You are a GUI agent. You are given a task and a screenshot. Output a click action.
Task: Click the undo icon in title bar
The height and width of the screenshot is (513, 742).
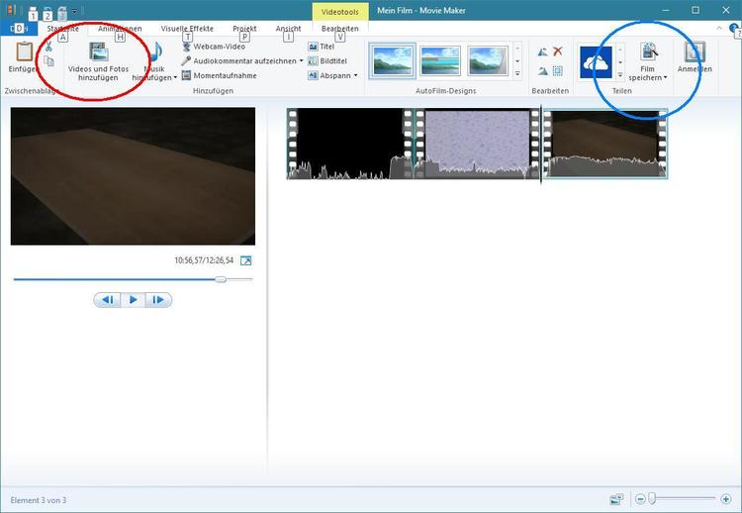tap(47, 11)
